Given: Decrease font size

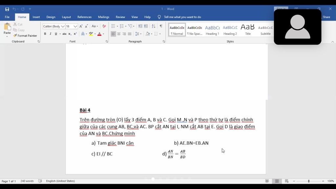Looking at the screenshot, I should [x=86, y=26].
